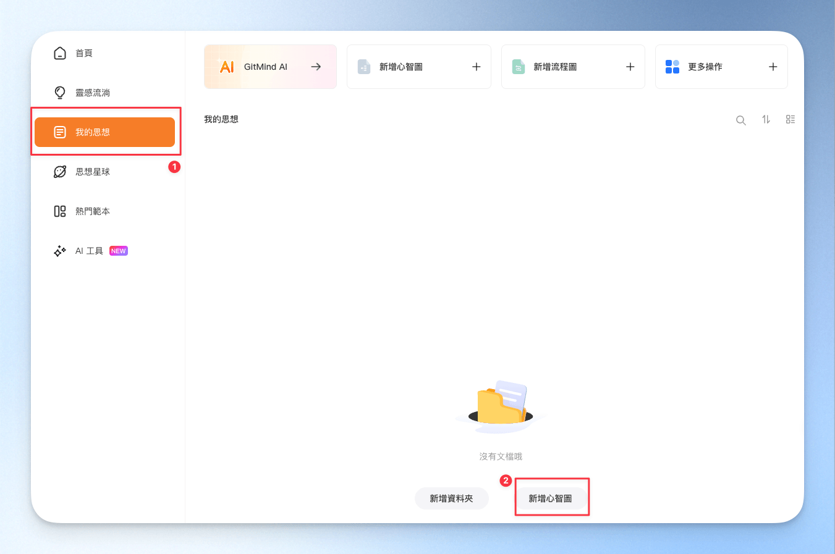This screenshot has height=554, width=835.
Task: Click the home icon in sidebar
Action: 60,53
